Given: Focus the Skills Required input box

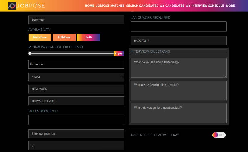Looking at the screenshot, I should tap(76, 120).
